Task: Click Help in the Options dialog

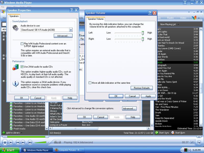Action: coord(133,117)
